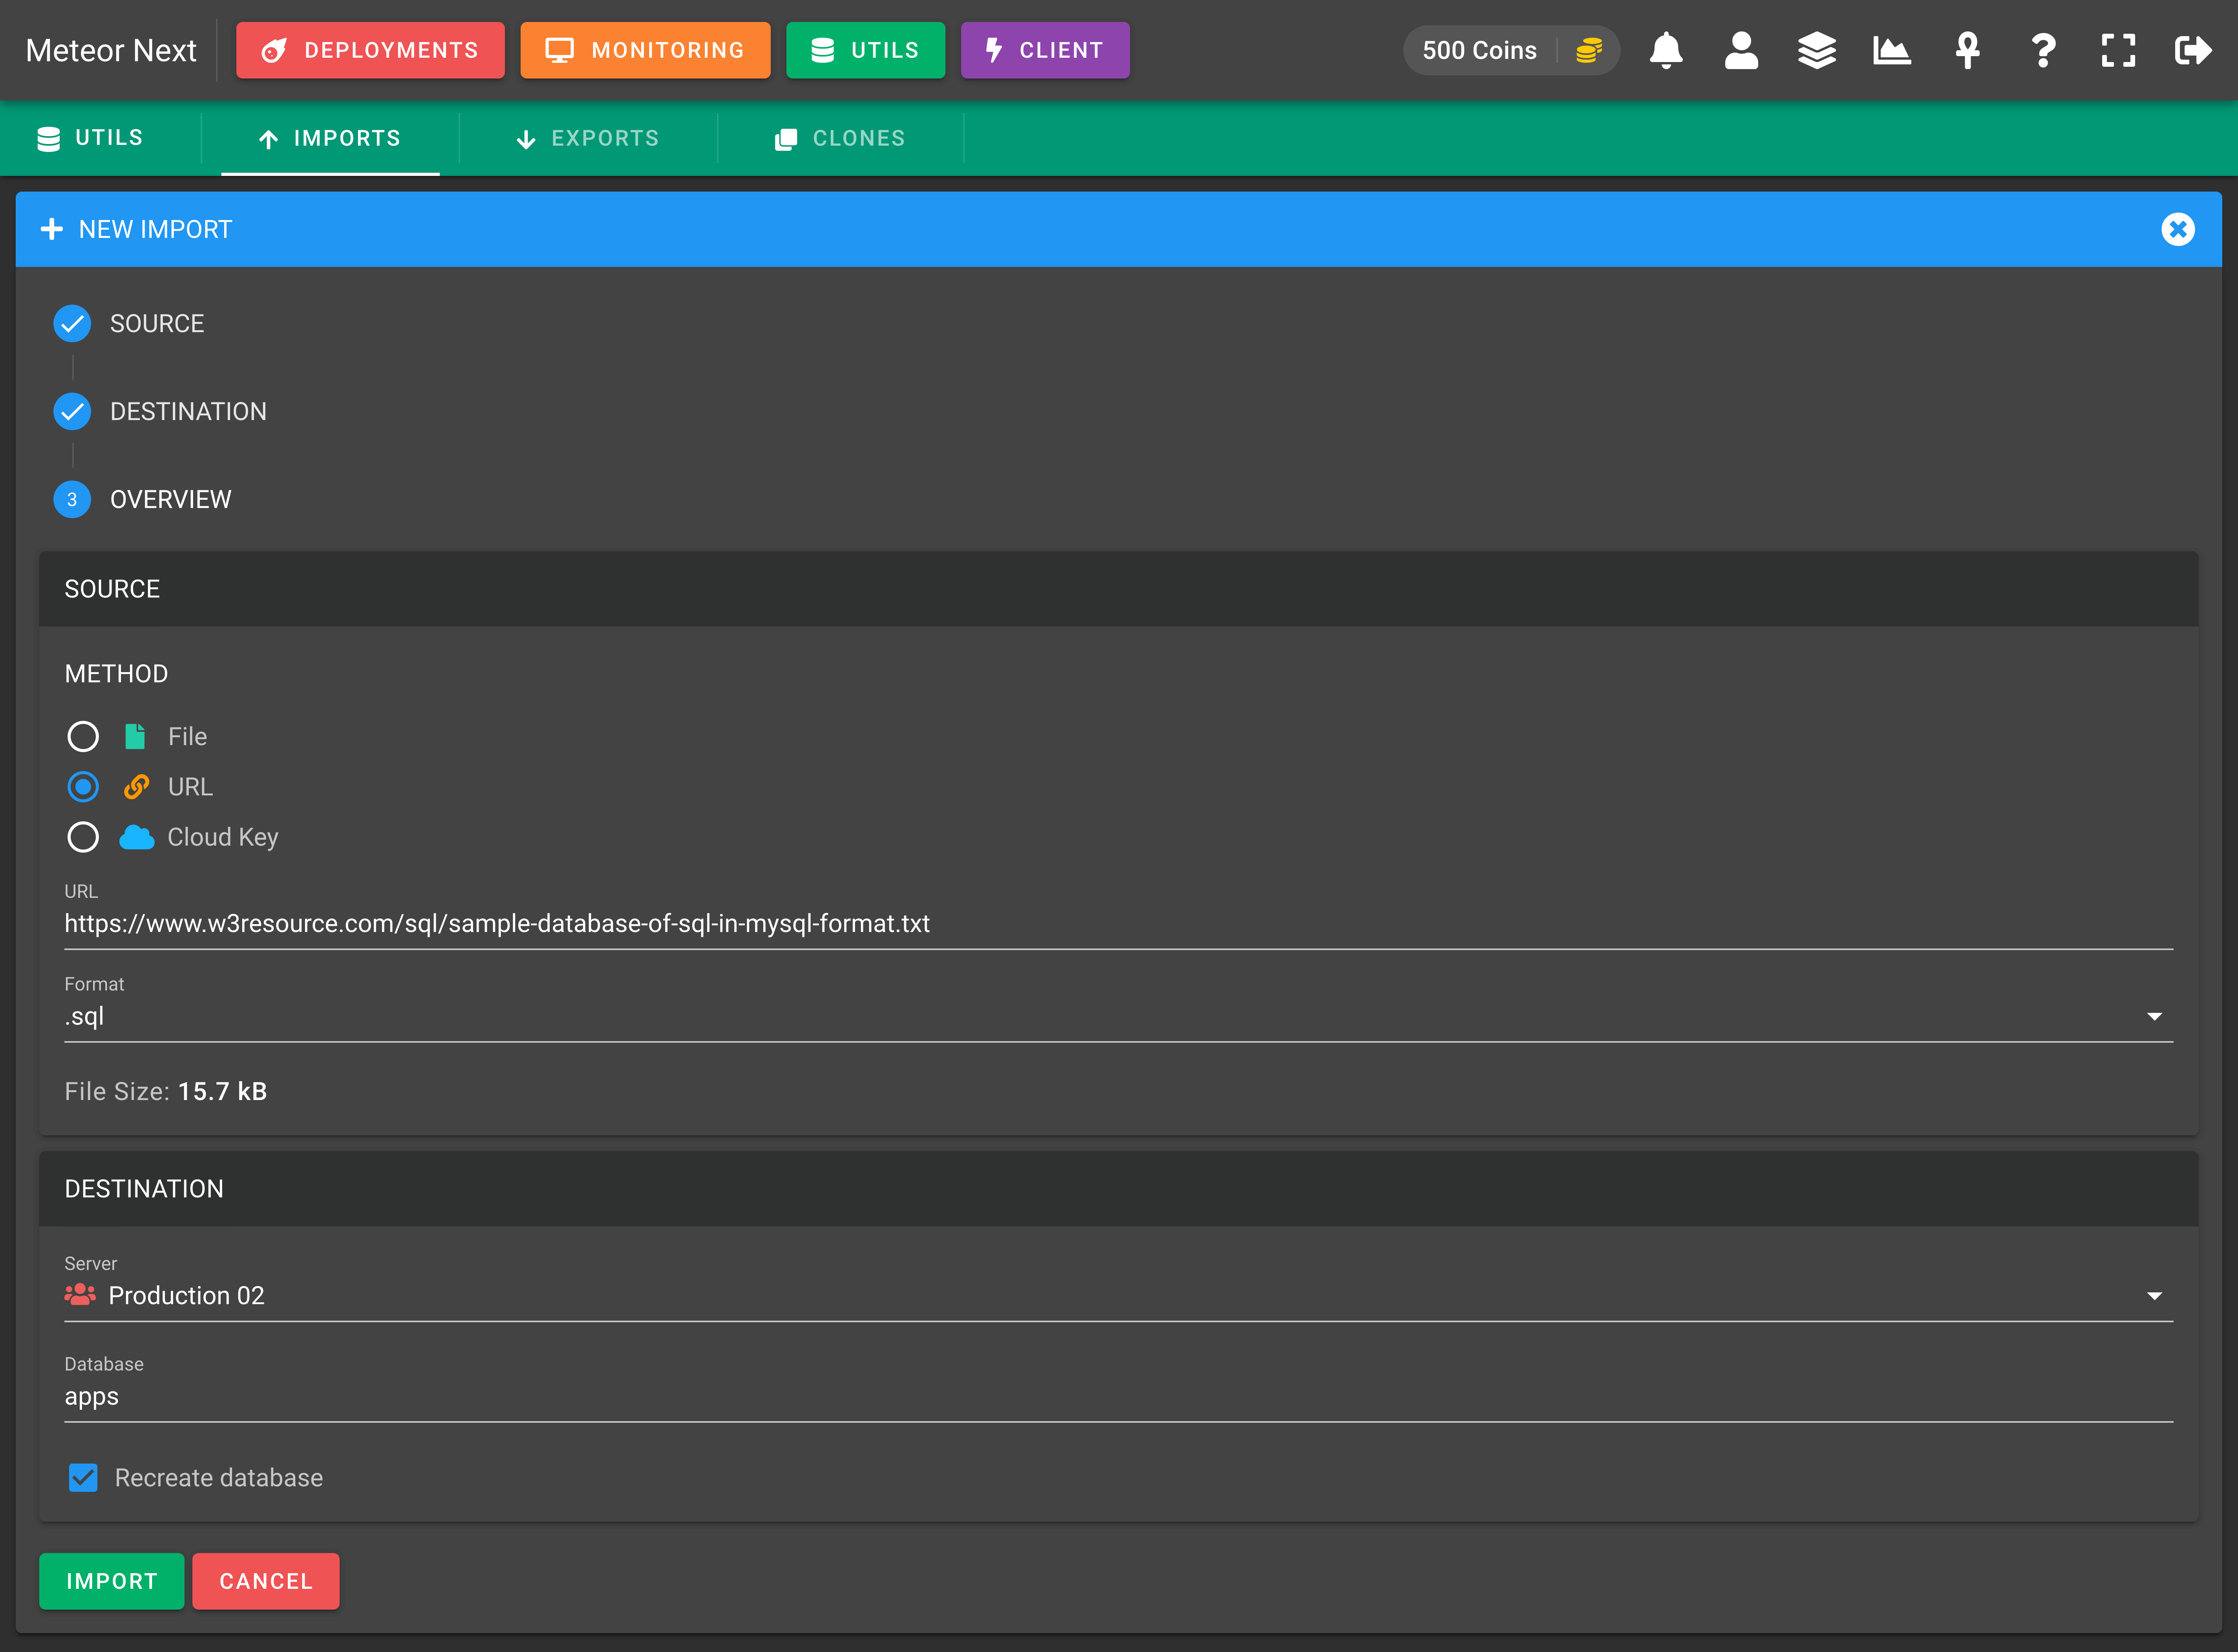Go to the Destination step label

click(188, 411)
